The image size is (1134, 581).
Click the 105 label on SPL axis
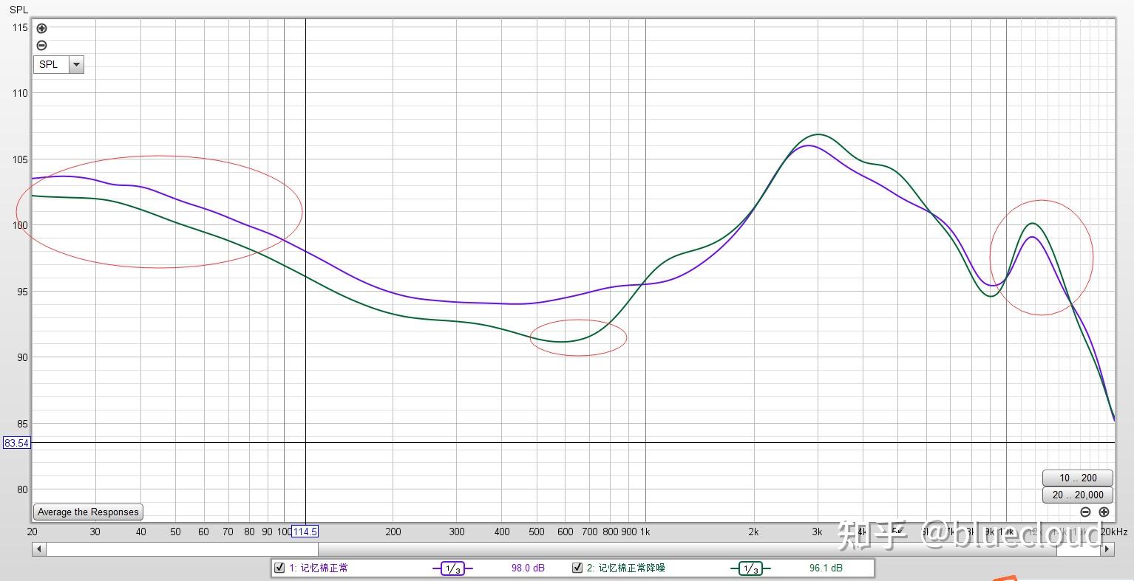pyautogui.click(x=20, y=159)
